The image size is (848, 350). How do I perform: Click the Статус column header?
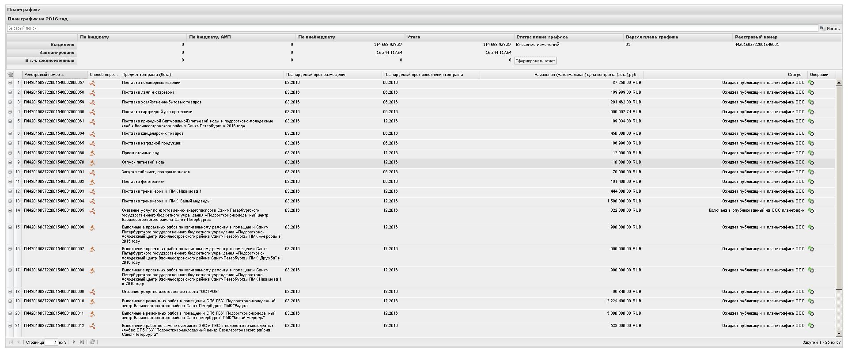click(725, 75)
